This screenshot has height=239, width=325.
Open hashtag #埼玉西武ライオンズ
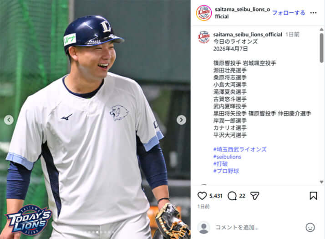pos(240,149)
